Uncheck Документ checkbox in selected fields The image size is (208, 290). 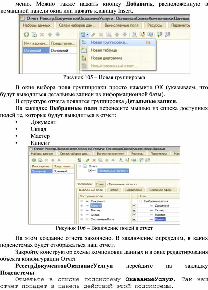(134, 206)
